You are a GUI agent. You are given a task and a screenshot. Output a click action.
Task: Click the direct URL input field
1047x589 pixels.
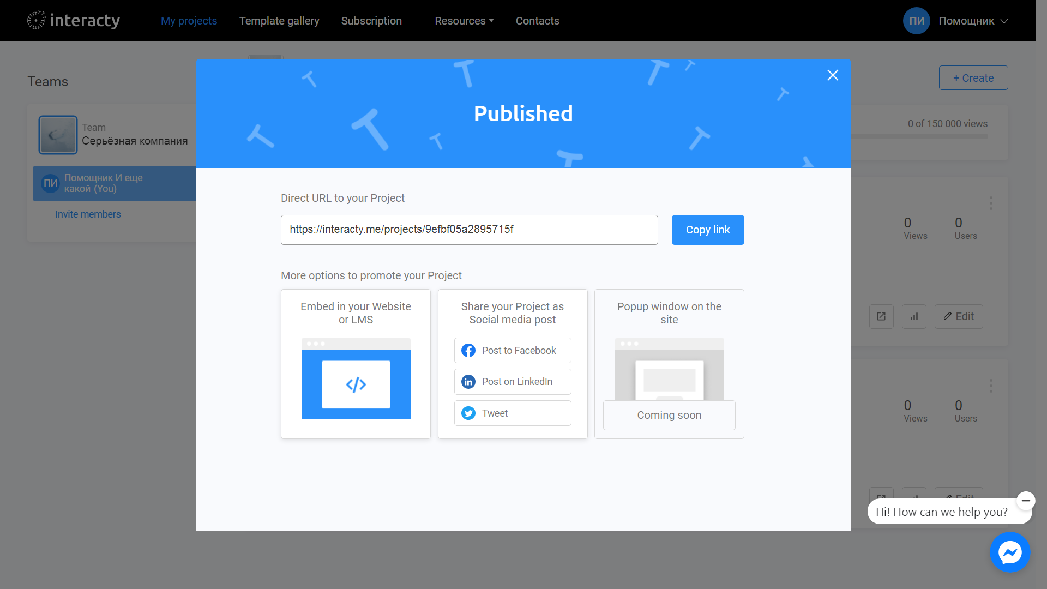pos(469,230)
